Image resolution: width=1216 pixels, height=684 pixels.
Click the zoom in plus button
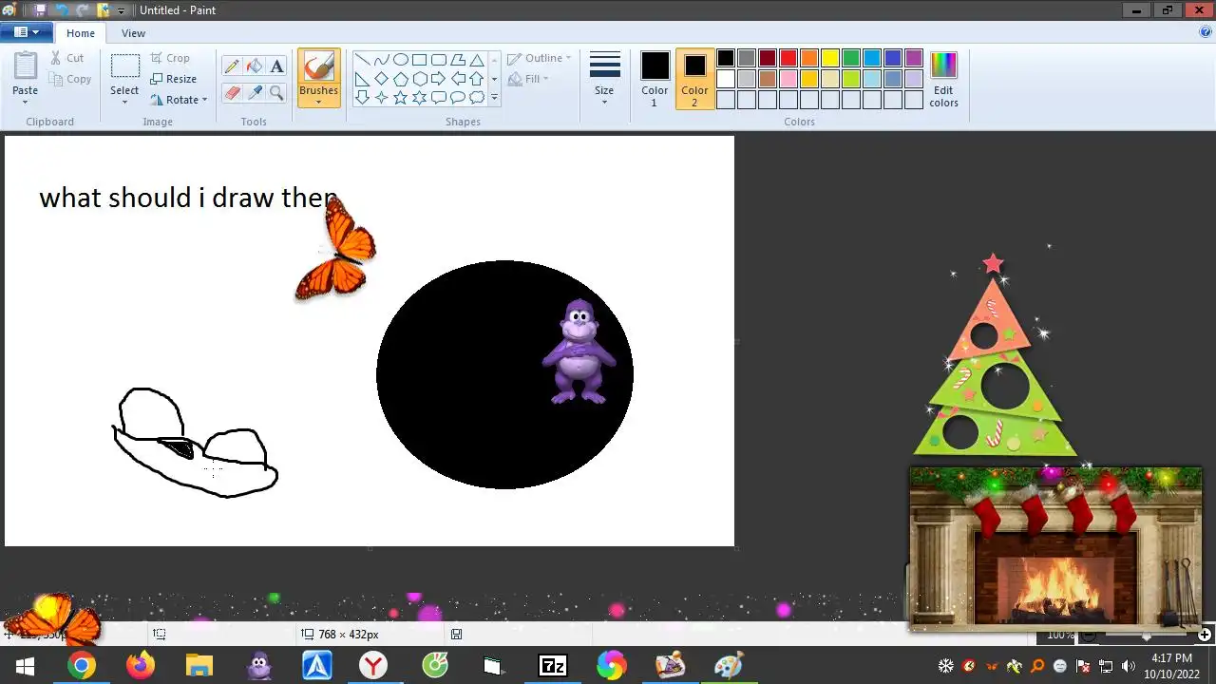(1205, 635)
